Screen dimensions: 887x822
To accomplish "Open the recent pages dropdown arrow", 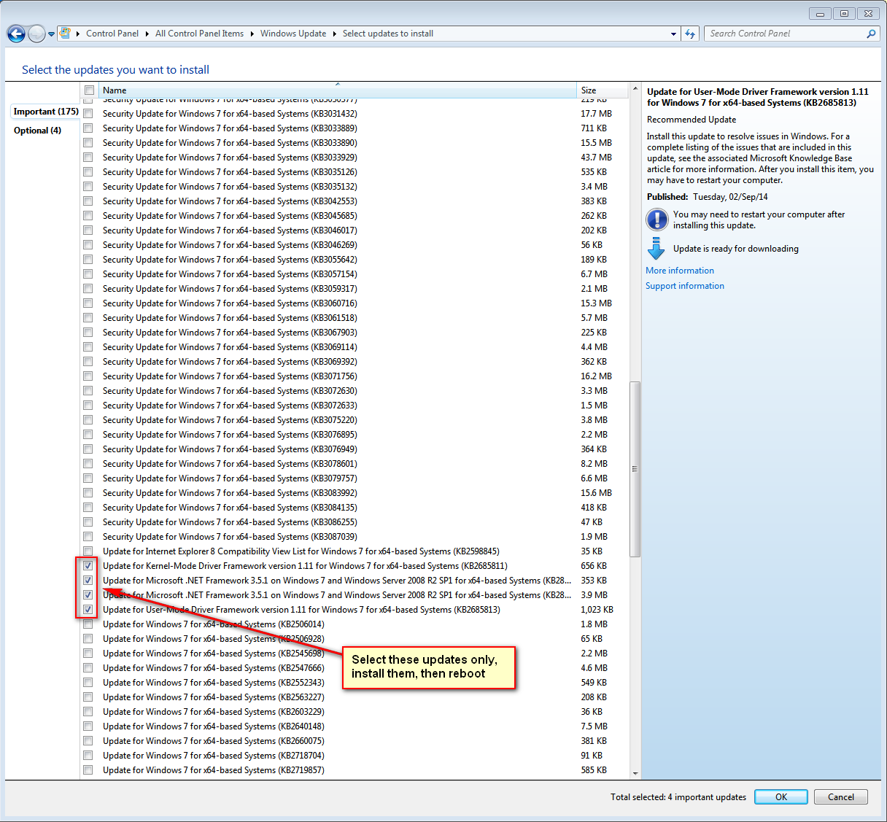I will click(51, 34).
